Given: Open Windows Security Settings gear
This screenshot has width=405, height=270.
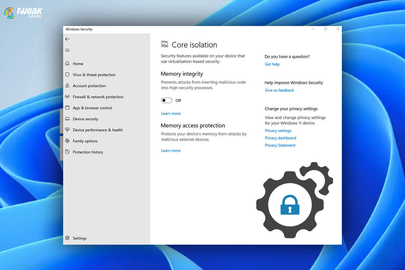Looking at the screenshot, I should (67, 238).
